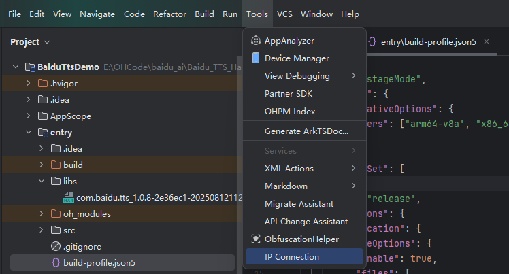509x274 pixels.
Task: Open the Help menu
Action: (x=350, y=14)
